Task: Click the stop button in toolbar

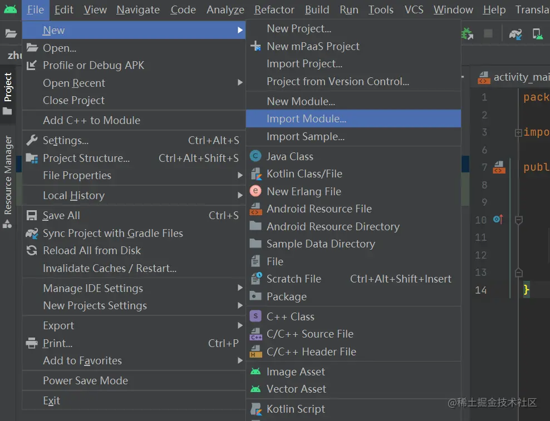Action: [488, 34]
